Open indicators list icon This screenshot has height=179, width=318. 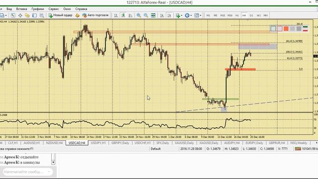pos(178,15)
